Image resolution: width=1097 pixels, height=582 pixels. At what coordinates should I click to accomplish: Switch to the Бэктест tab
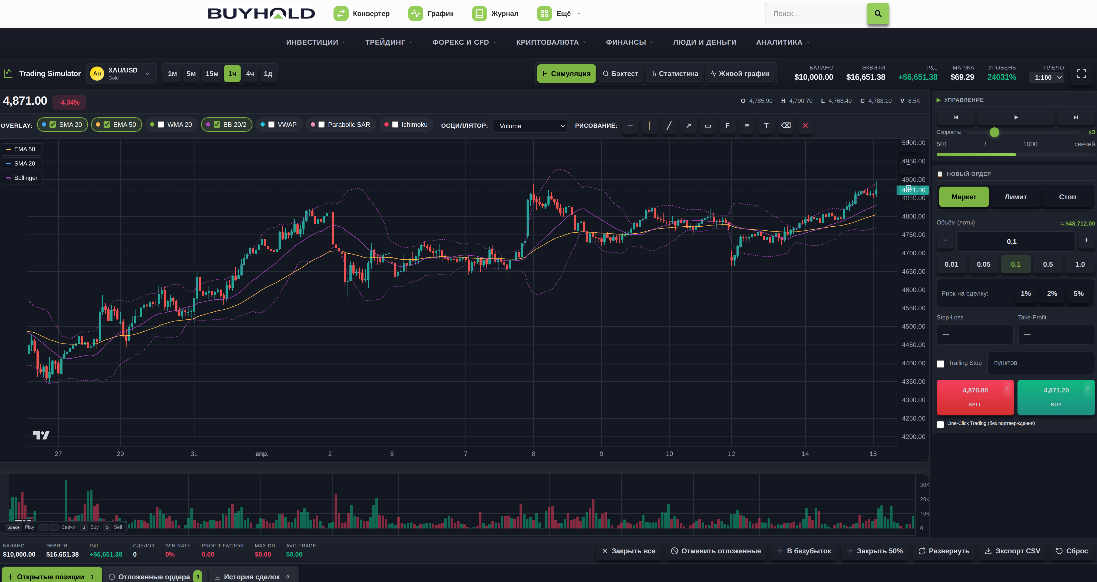[x=620, y=74]
